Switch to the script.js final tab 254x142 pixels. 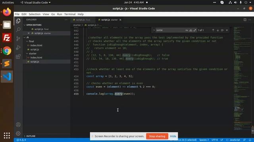(x=83, y=20)
